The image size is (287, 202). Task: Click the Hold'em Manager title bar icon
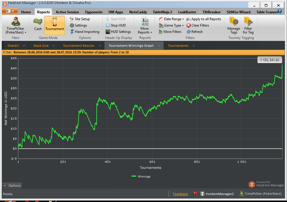(x=5, y=4)
